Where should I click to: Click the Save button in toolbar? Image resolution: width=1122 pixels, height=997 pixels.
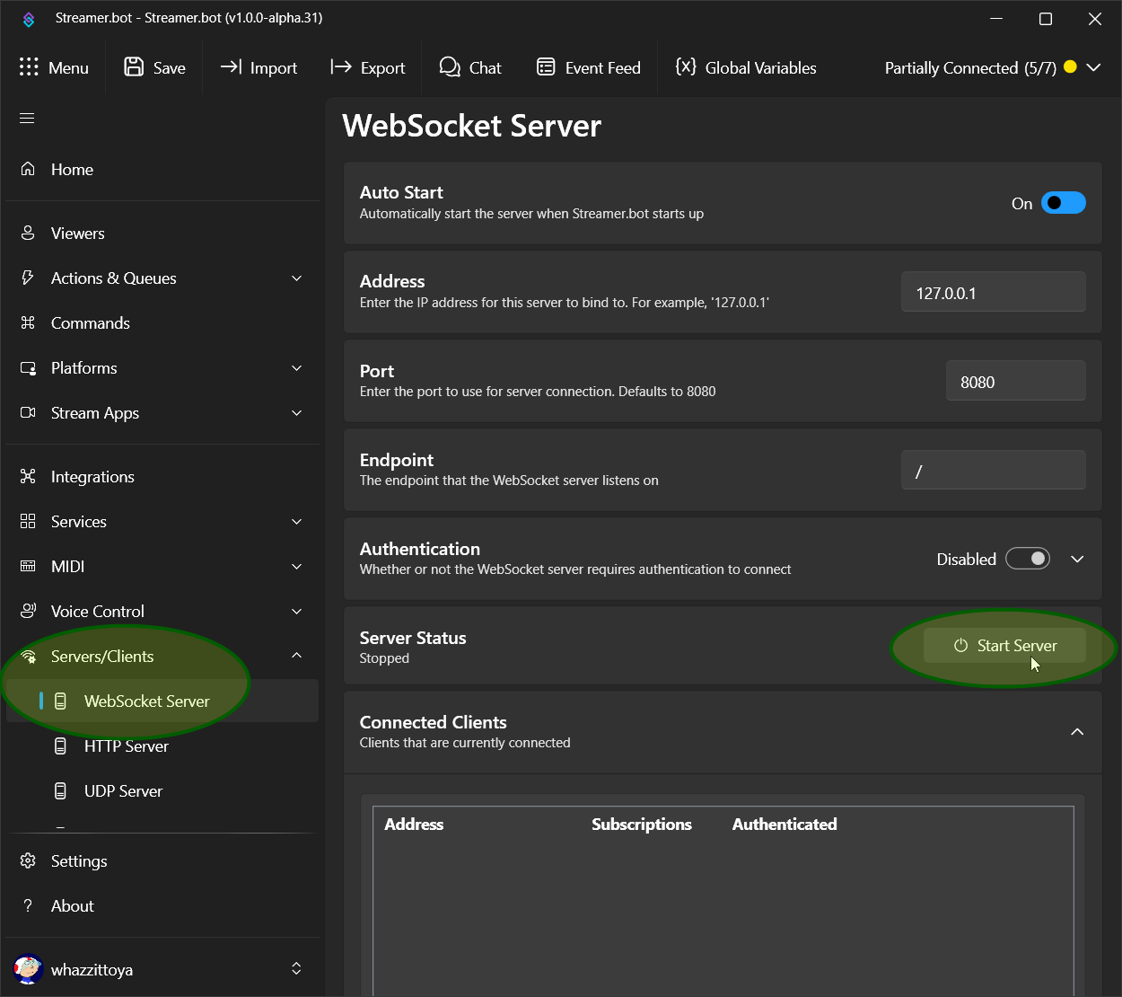[155, 67]
